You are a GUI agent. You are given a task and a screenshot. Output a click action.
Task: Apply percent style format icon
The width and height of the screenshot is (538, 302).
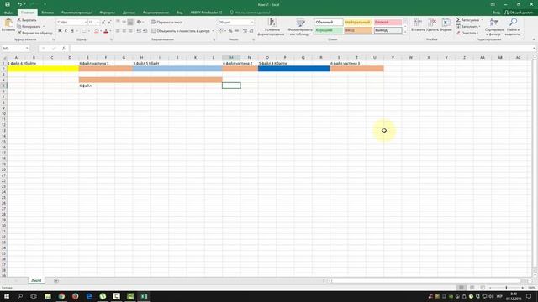[x=230, y=31]
